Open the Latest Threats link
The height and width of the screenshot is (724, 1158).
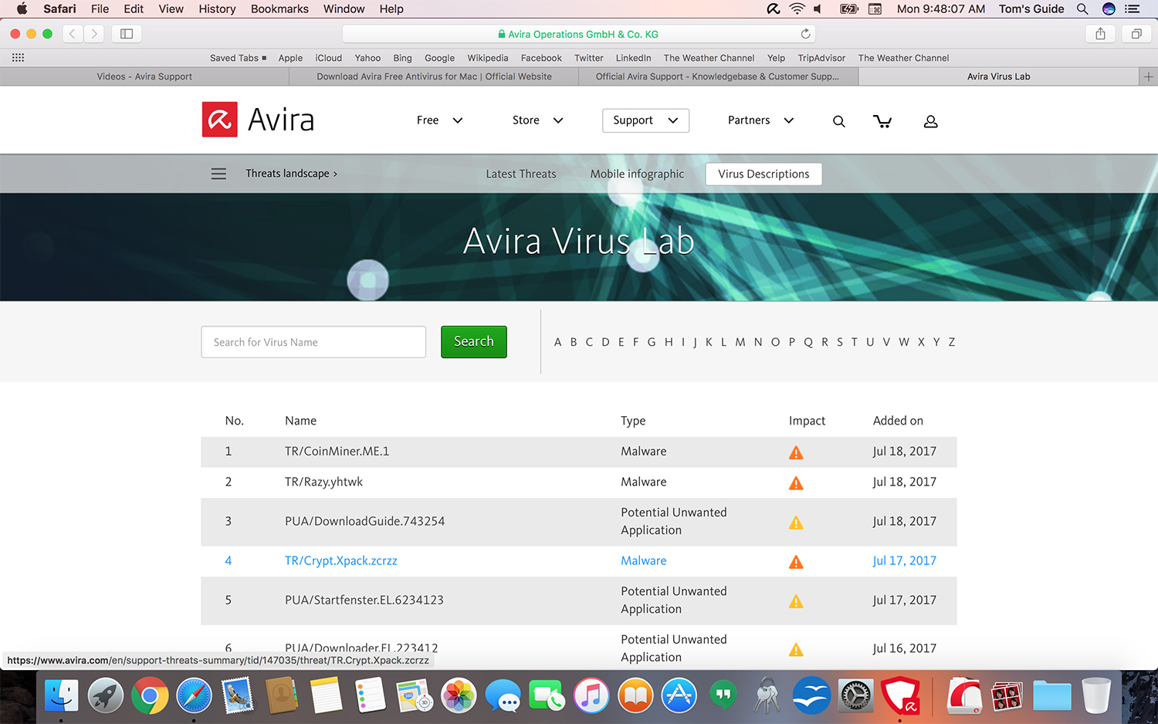coord(521,174)
